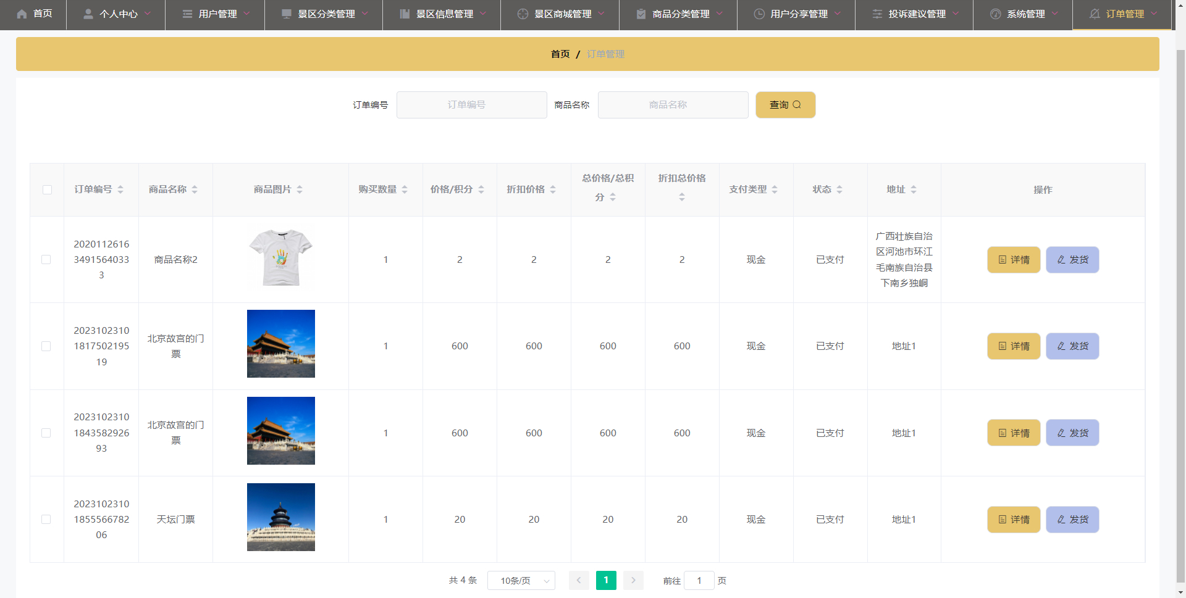
Task: Go to next page arrow
Action: pyautogui.click(x=633, y=580)
